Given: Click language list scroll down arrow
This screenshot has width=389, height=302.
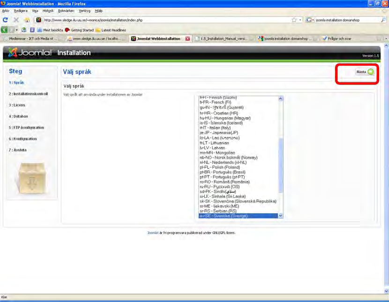Looking at the screenshot, I should (280, 216).
